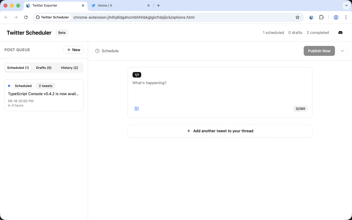This screenshot has width=352, height=220.
Task: Click the 2 tweets badge
Action: pyautogui.click(x=45, y=86)
